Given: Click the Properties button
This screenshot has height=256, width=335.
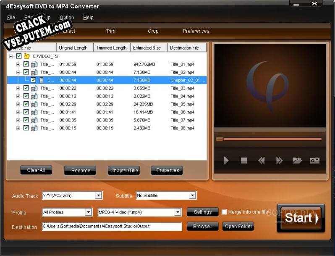Looking at the screenshot, I should 167,170.
